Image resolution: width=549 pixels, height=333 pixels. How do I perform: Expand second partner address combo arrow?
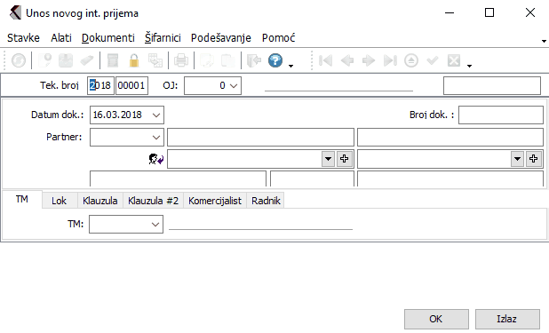tap(517, 159)
